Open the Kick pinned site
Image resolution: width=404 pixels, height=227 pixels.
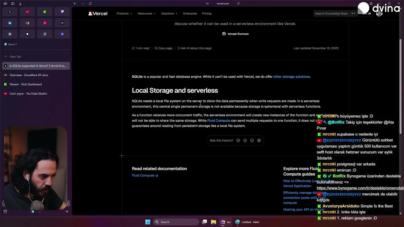coord(45,12)
